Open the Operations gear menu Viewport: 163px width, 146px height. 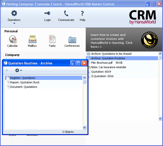(x=14, y=13)
